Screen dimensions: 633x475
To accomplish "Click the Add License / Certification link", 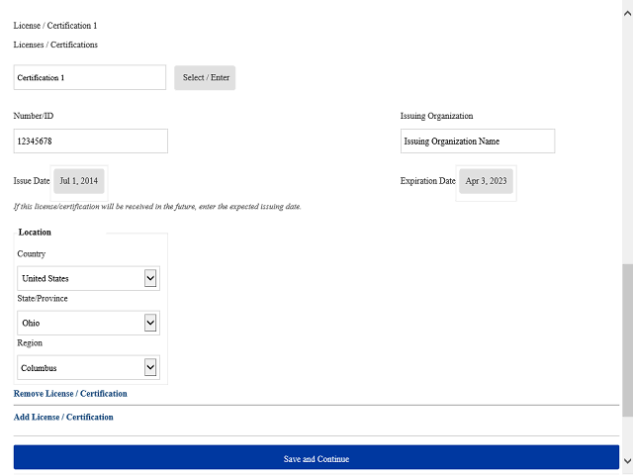I will [x=63, y=417].
